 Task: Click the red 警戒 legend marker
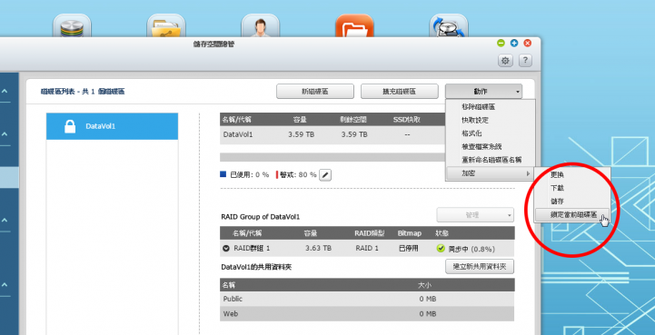(x=277, y=174)
